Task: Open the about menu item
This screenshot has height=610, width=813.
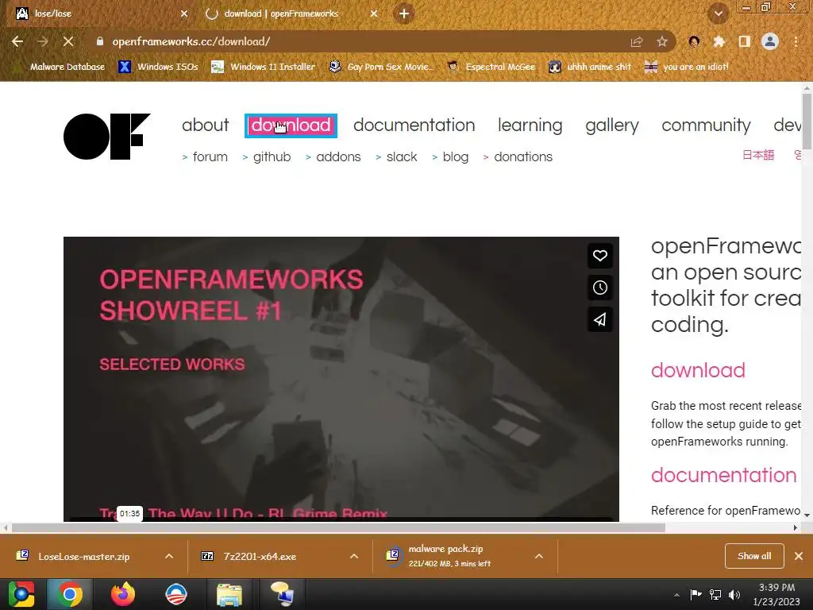Action: coord(206,125)
